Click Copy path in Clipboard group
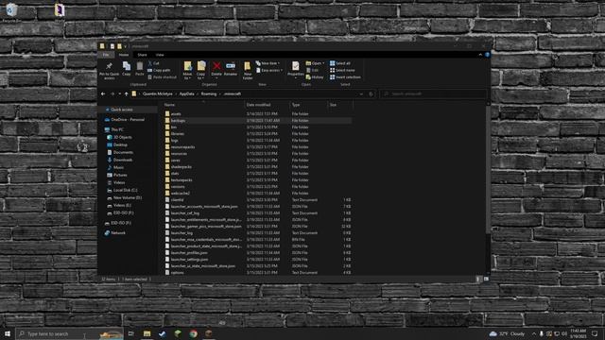This screenshot has width=605, height=340. pos(159,70)
